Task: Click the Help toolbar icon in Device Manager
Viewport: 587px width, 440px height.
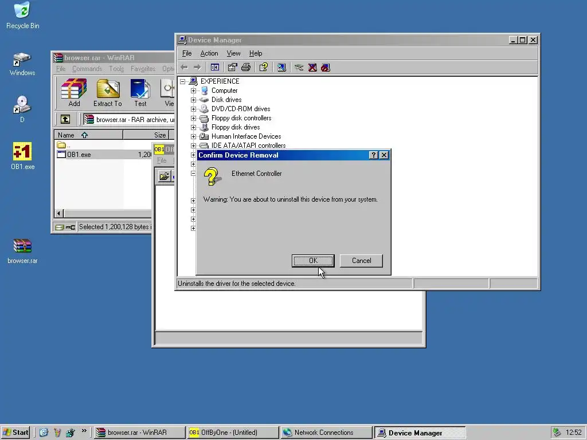Action: click(x=264, y=68)
